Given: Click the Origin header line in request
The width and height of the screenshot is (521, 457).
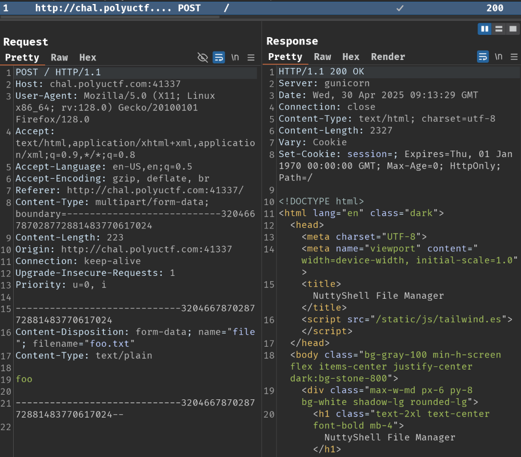Looking at the screenshot, I should [x=123, y=249].
